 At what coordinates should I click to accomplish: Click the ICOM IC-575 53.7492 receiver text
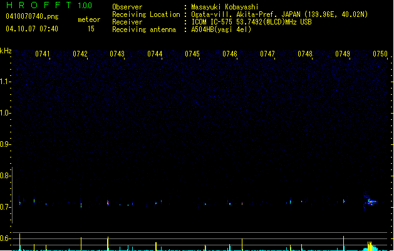coord(252,22)
